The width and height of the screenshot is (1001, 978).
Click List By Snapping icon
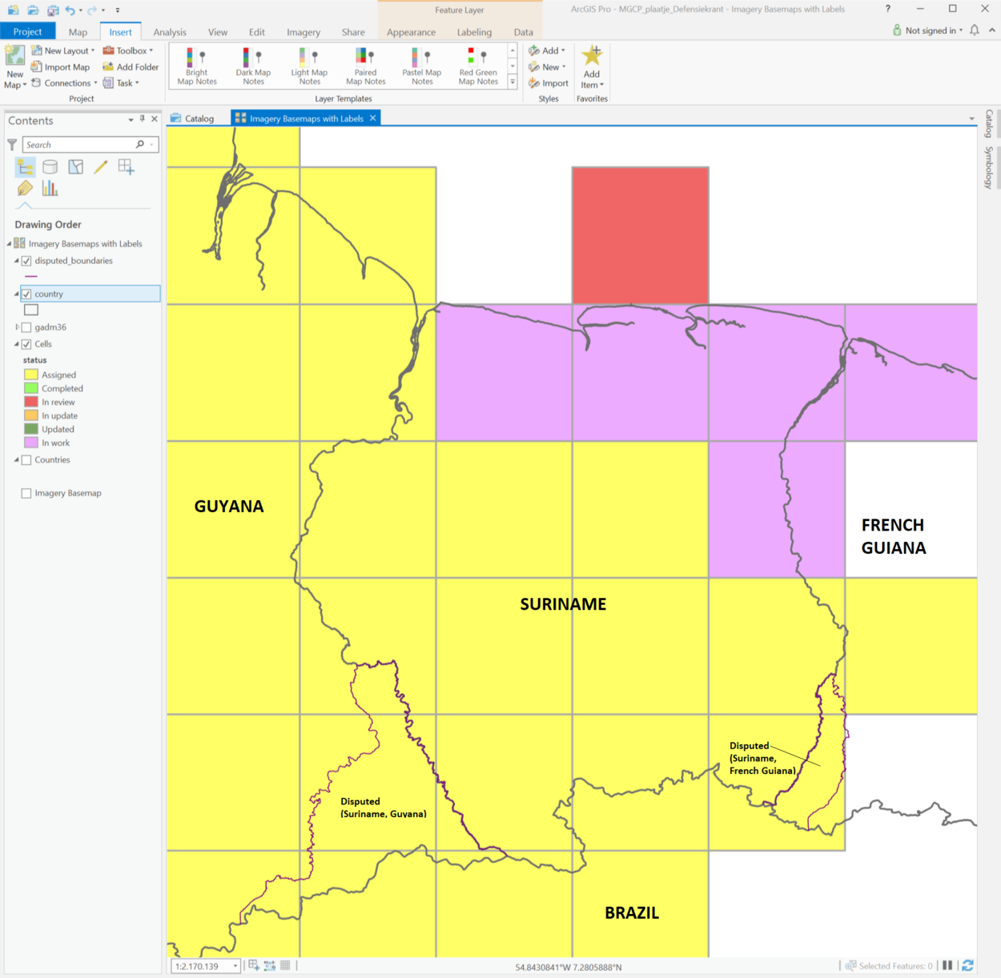pos(126,166)
